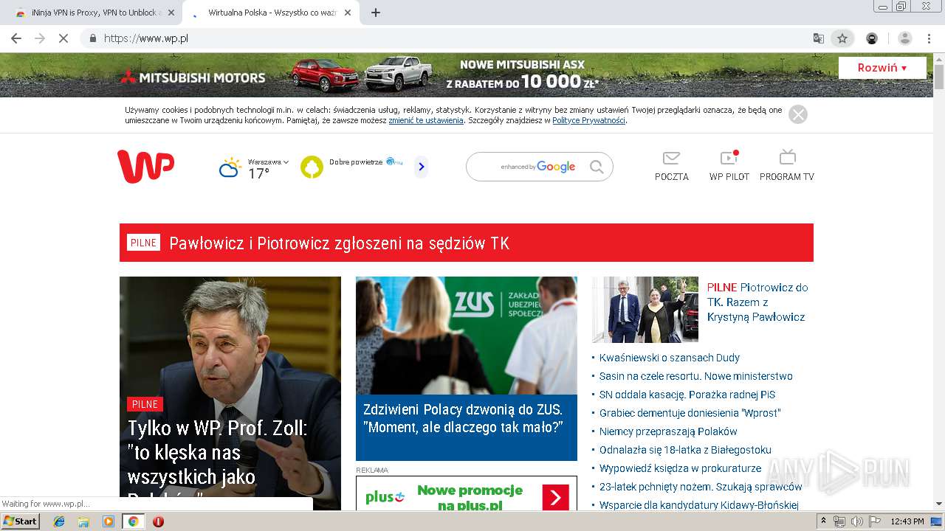The height and width of the screenshot is (531, 945).
Task: Open the Chrome profile avatar
Action: point(905,38)
